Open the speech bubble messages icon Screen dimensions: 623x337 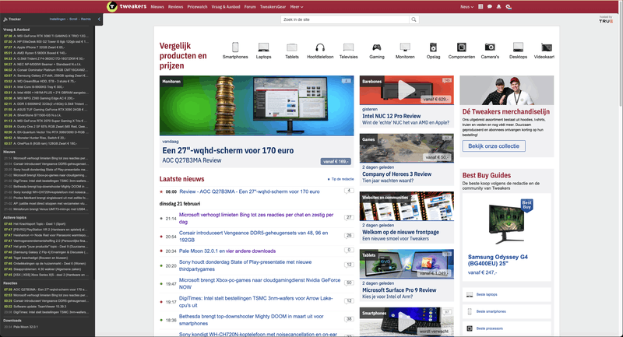pos(490,7)
